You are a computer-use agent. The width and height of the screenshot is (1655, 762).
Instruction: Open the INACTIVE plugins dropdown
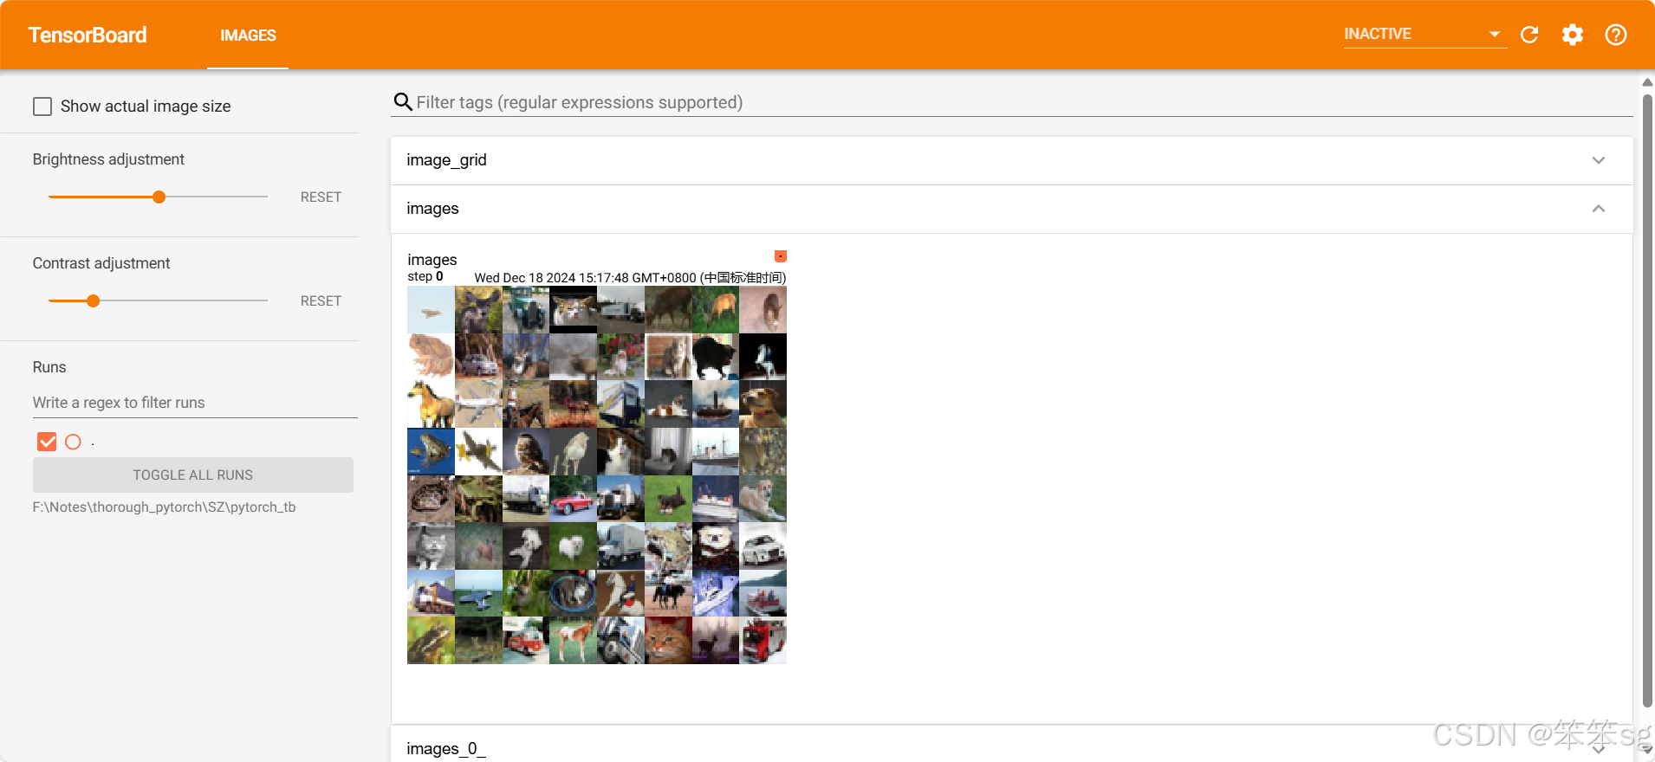1424,34
